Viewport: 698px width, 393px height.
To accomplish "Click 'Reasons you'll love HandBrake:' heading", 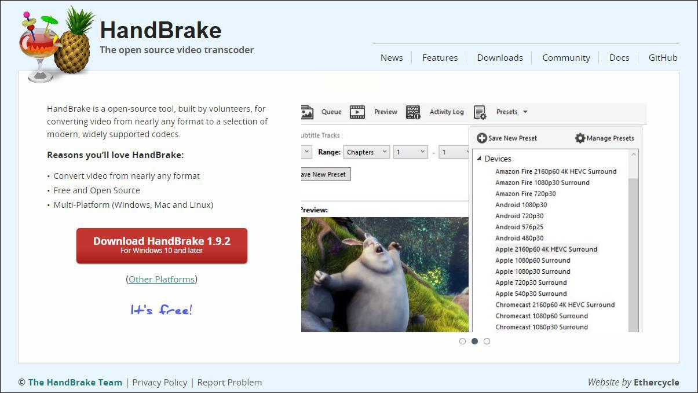I will tap(115, 155).
